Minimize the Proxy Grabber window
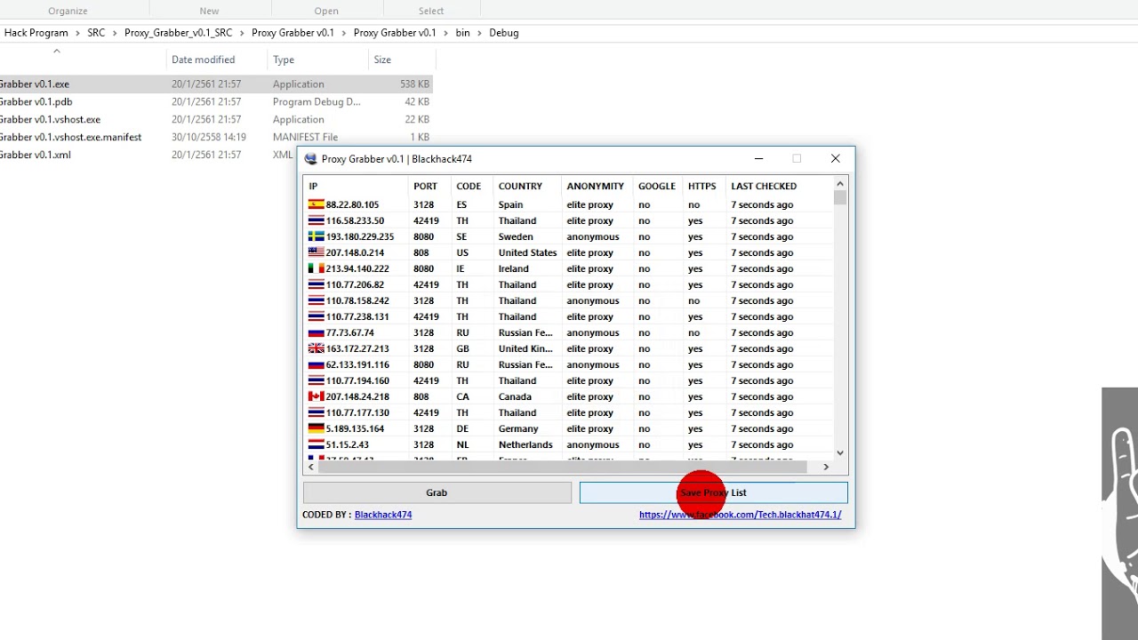 coord(758,159)
